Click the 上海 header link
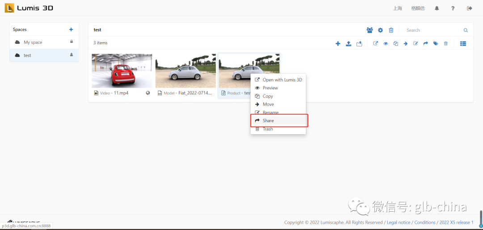This screenshot has width=483, height=230. pyautogui.click(x=398, y=9)
